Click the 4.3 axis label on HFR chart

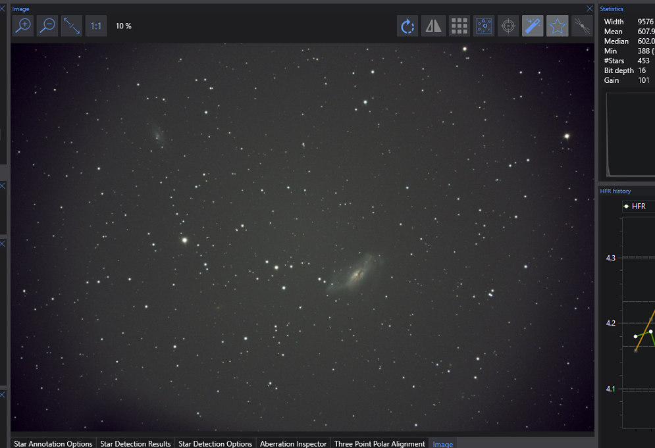(611, 258)
